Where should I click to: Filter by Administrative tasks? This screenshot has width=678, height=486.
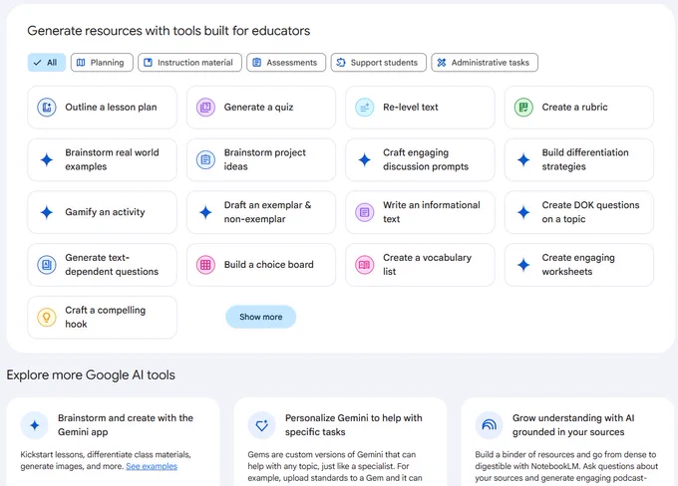[x=485, y=63]
